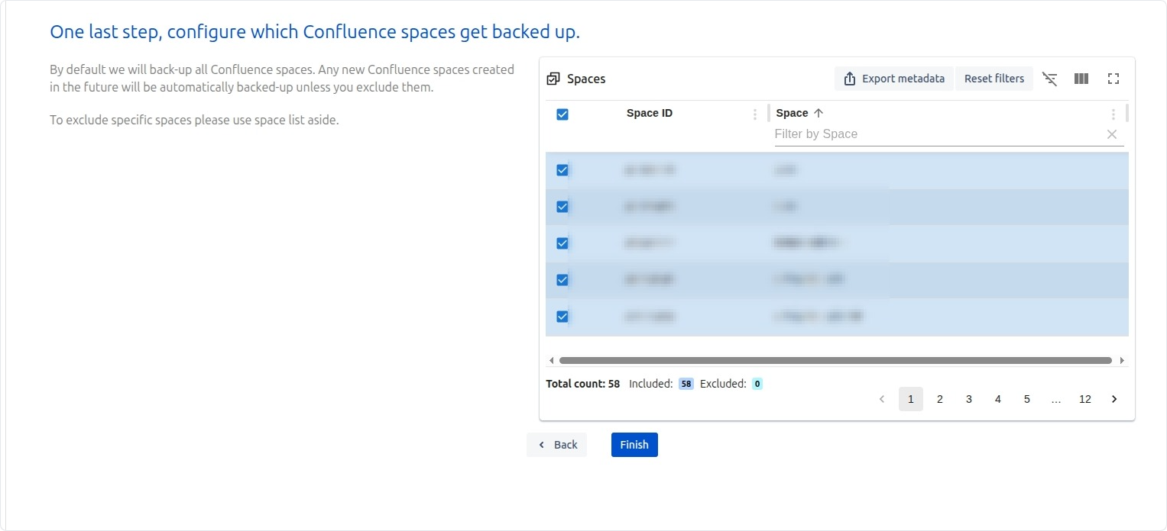This screenshot has height=531, width=1167.
Task: Open the column chooser icon
Action: (1081, 79)
